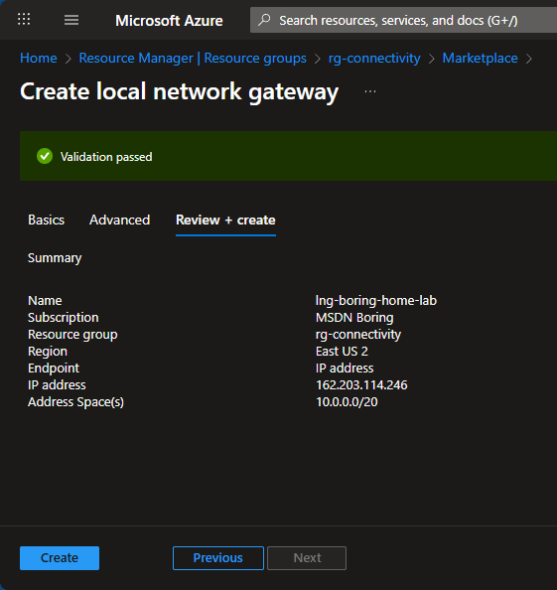Viewport: 557px width, 590px height.
Task: Click the Create local network gateway title
Action: [x=180, y=91]
